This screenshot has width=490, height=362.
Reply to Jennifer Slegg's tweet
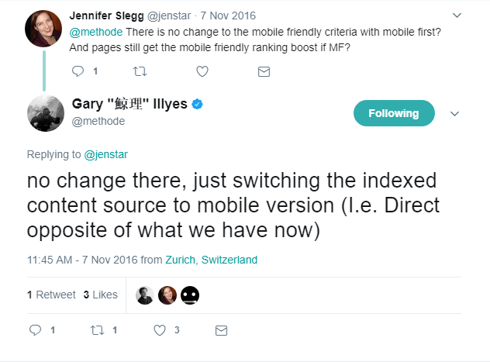(x=78, y=71)
